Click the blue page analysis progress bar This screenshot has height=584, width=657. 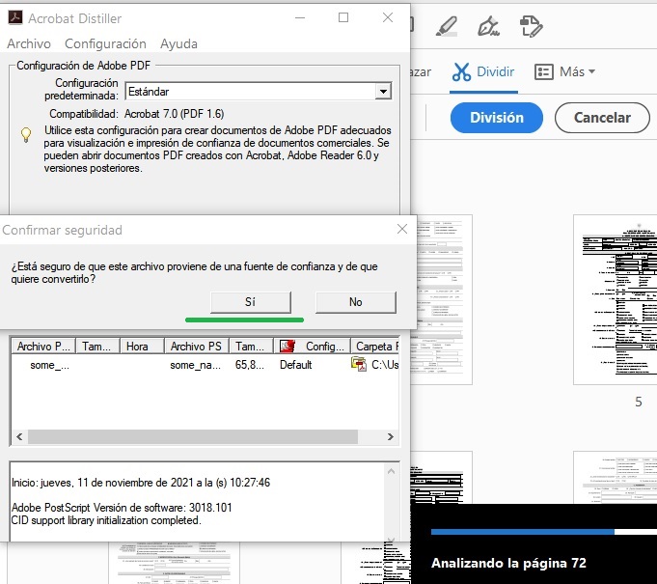click(523, 532)
